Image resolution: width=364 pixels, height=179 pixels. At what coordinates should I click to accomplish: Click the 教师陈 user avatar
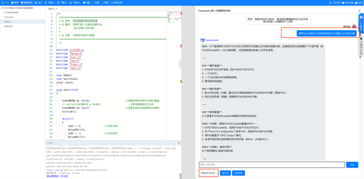[354, 27]
